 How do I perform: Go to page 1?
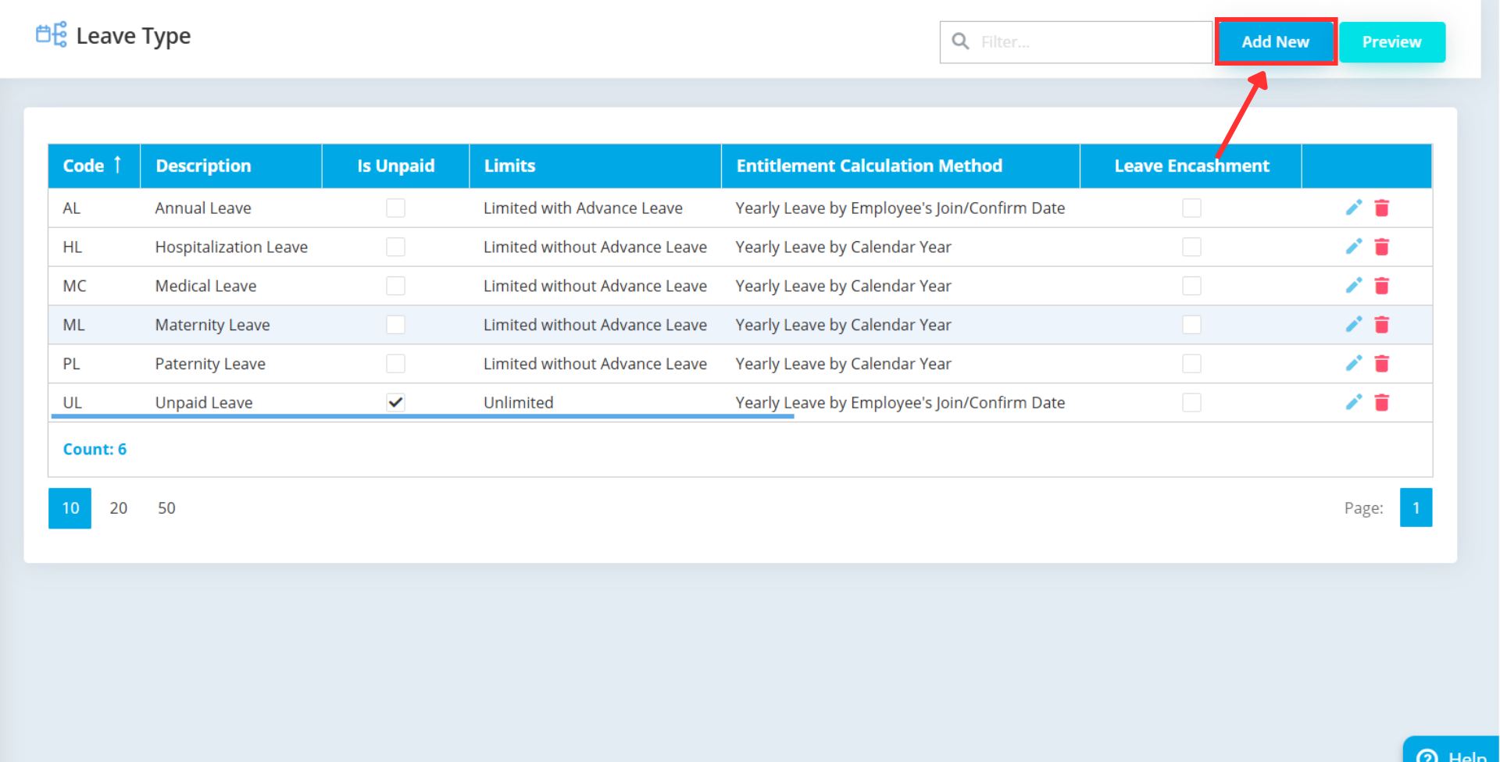(x=1416, y=507)
